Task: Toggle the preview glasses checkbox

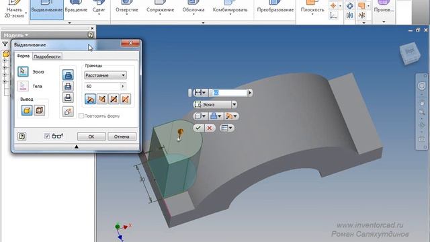Action: (47, 136)
